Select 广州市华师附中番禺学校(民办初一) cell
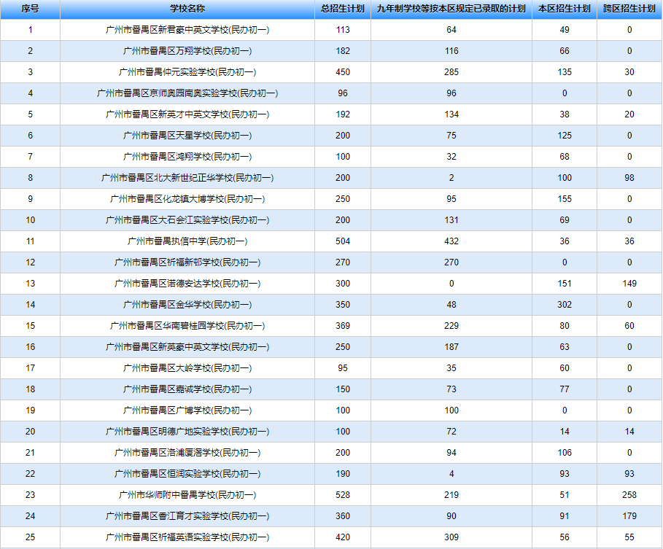The width and height of the screenshot is (663, 549). click(x=187, y=495)
